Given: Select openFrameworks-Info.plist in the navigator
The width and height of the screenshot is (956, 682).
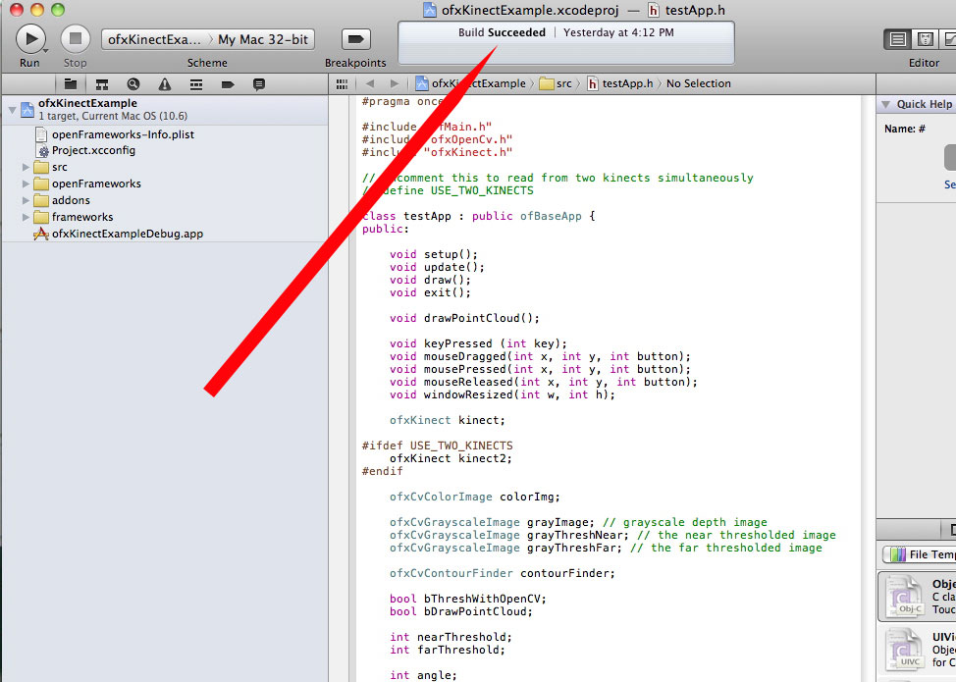Looking at the screenshot, I should point(123,134).
